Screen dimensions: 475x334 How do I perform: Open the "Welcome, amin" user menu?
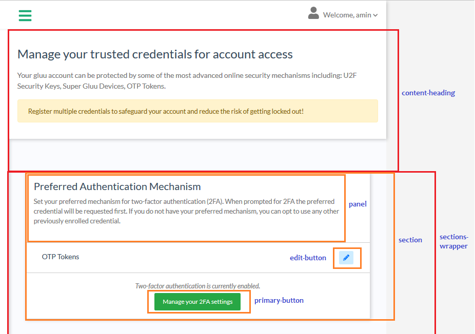[x=347, y=15]
